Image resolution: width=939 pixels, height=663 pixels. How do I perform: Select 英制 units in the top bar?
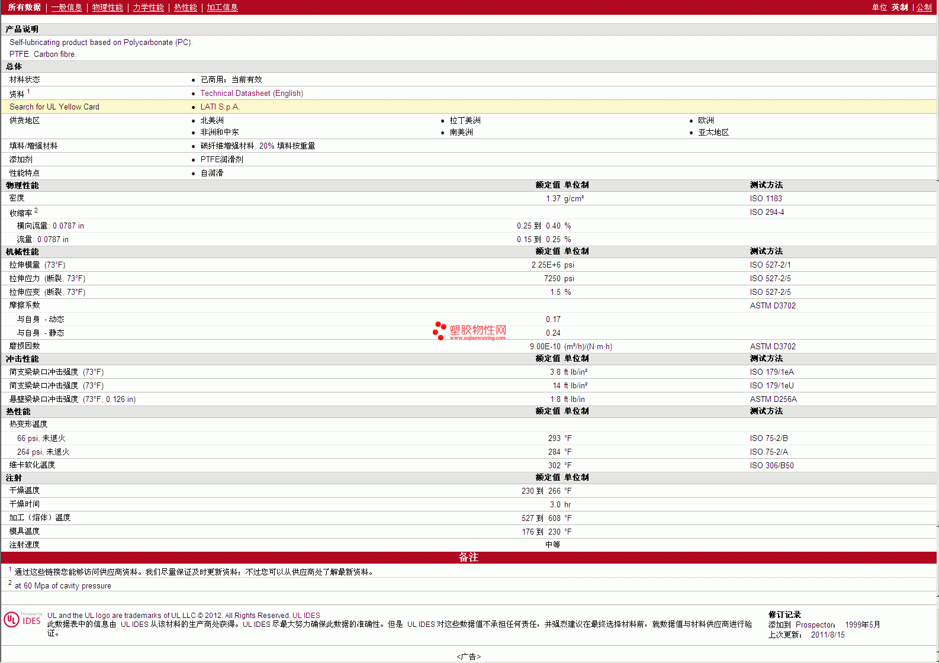pyautogui.click(x=899, y=8)
